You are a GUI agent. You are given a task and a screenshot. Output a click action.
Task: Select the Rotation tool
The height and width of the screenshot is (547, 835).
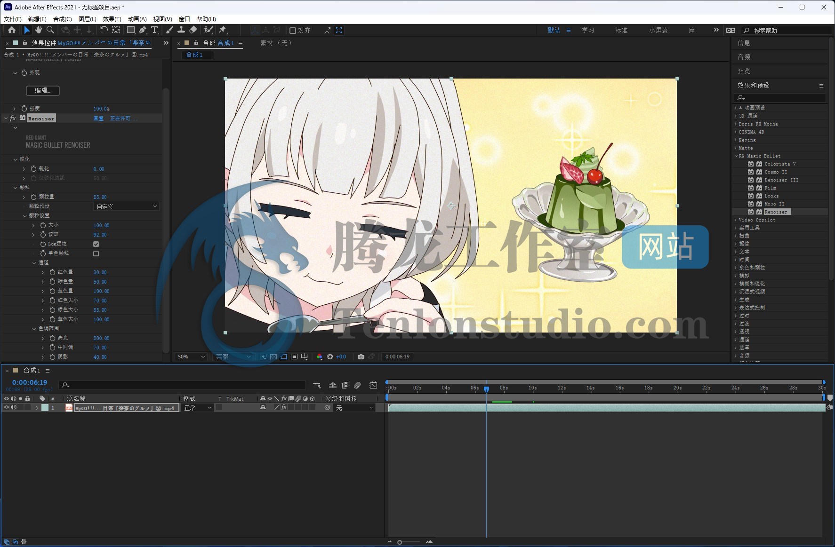pos(104,30)
